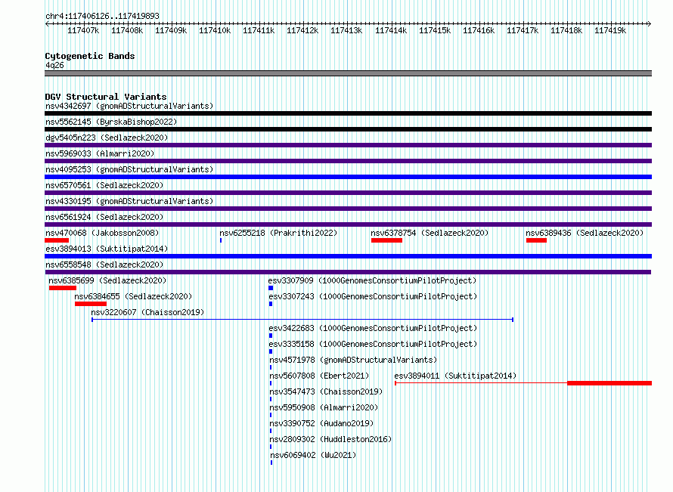
Task: Open the dgv5405n223 (Sedlazeck2020) label
Action: point(107,138)
